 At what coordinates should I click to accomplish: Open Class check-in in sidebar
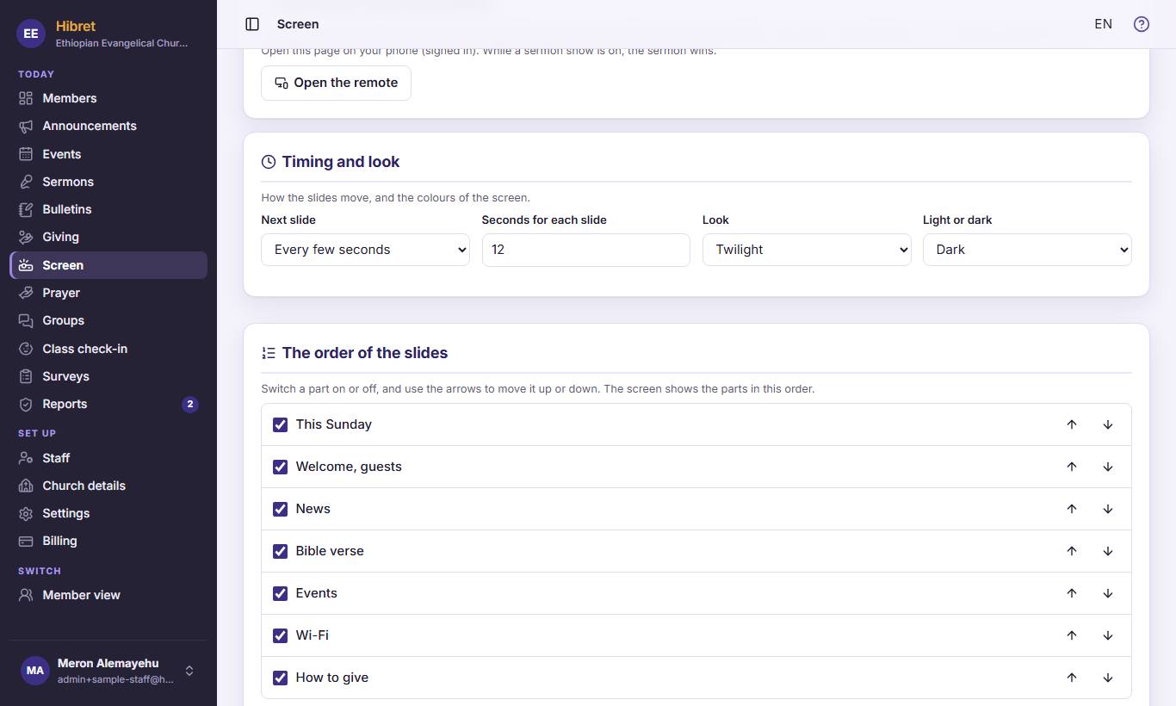click(x=108, y=349)
